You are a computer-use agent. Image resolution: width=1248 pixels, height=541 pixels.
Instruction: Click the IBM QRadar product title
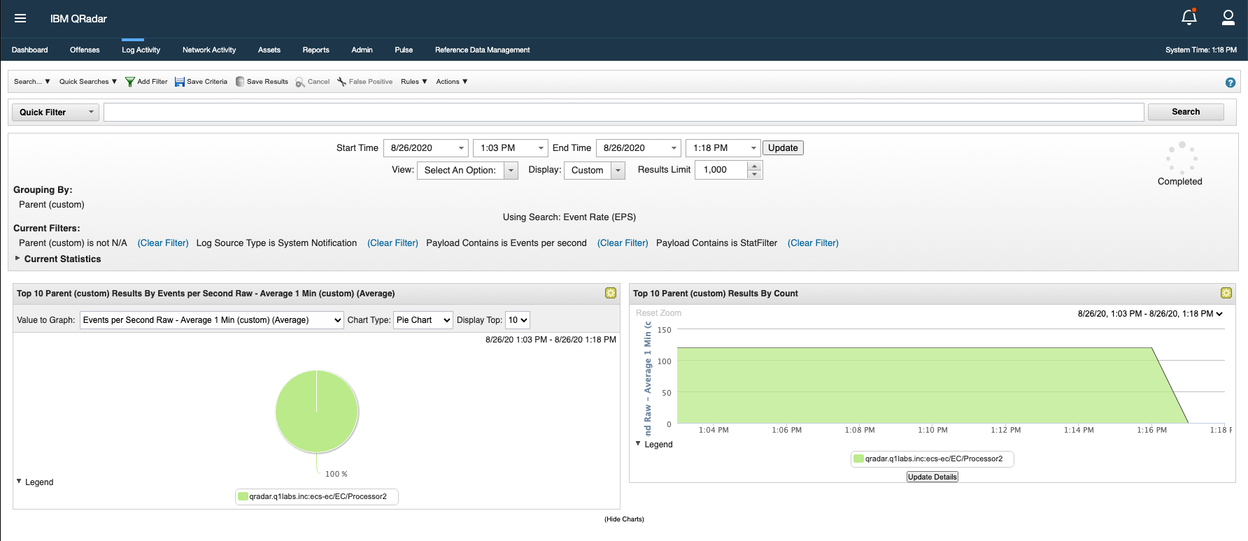point(78,19)
